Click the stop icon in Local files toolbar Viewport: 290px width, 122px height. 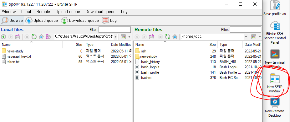pyautogui.click(x=27, y=37)
